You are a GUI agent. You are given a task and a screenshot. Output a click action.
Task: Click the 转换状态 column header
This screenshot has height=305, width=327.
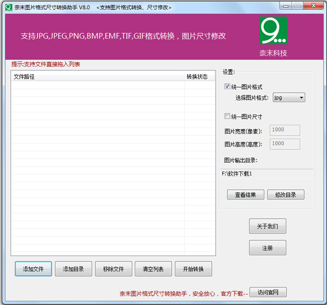coord(197,77)
